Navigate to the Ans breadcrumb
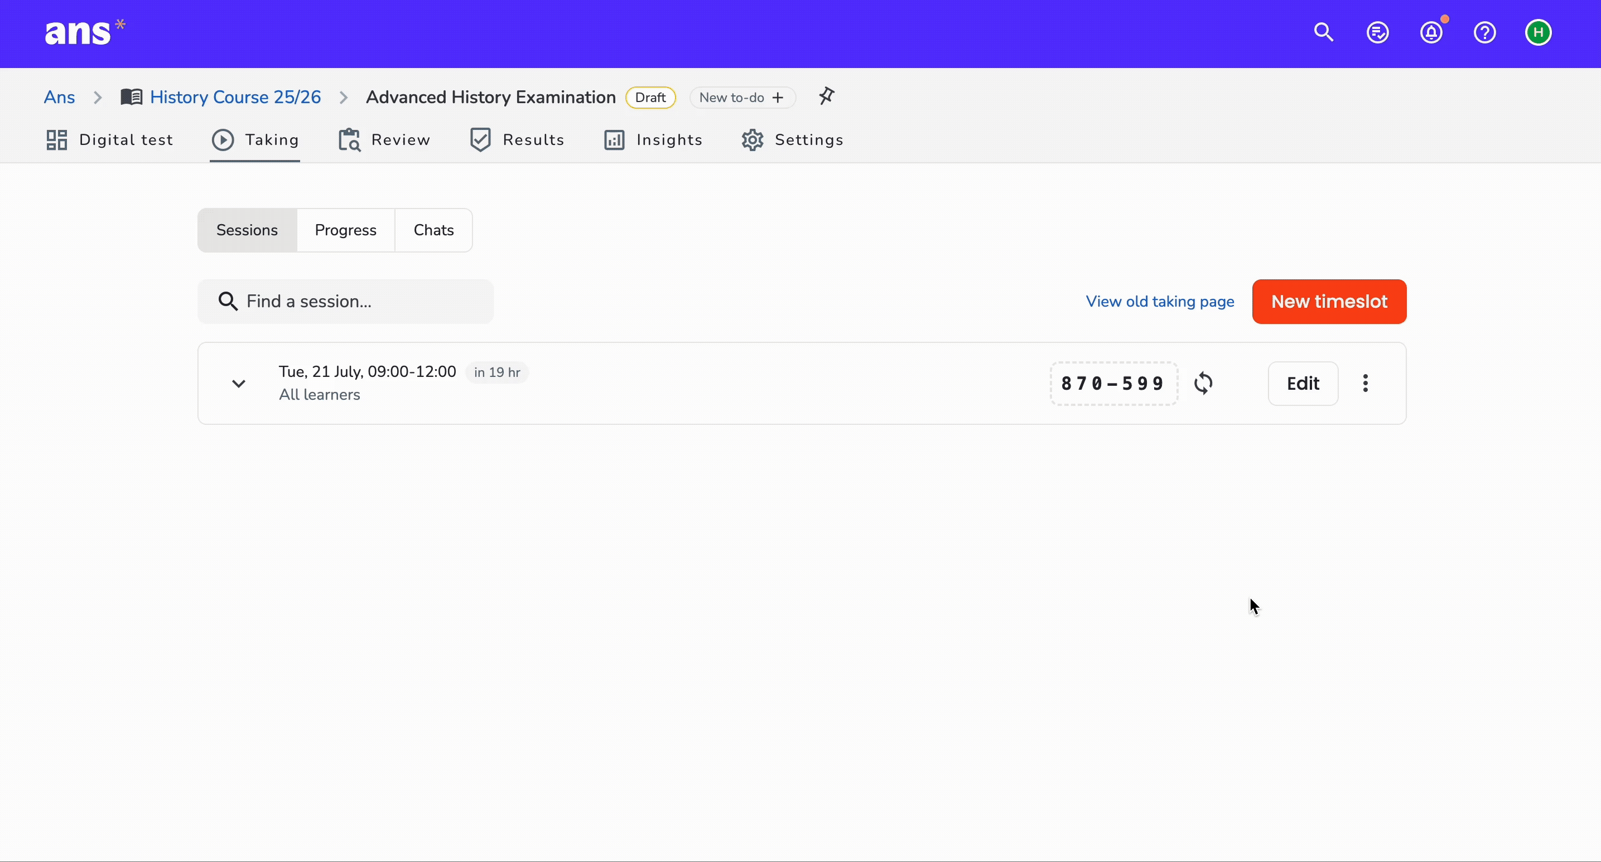Screen dimensions: 1601x862 tap(59, 97)
